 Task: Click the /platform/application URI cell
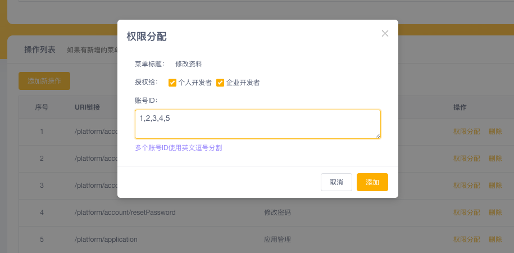pos(106,240)
